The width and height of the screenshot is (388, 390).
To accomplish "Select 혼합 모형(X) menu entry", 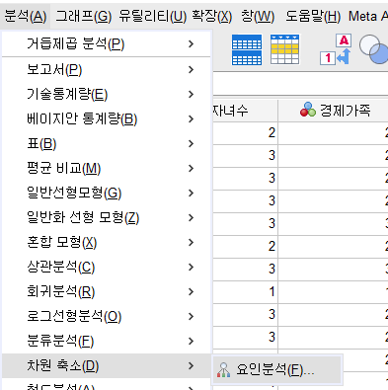I will point(106,242).
